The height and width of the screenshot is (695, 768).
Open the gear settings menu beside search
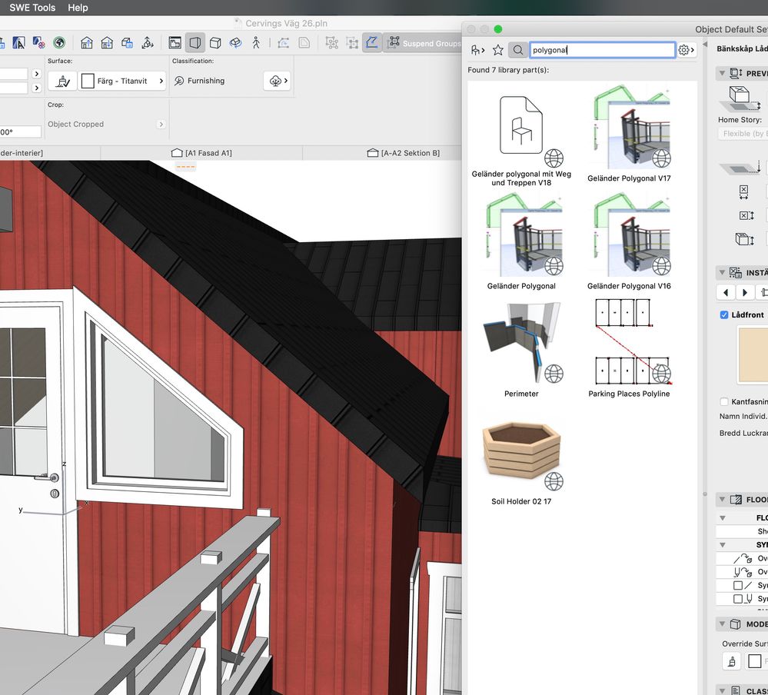pos(686,50)
